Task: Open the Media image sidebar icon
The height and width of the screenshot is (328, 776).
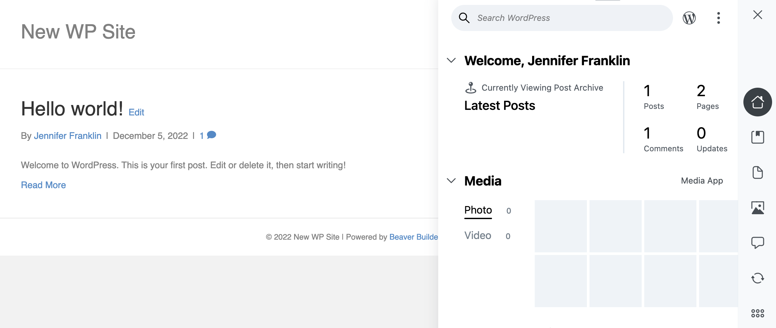Action: 757,208
